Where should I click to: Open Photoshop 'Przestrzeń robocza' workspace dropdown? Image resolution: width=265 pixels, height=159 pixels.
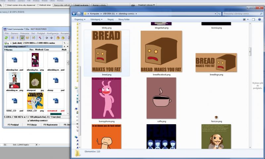click(x=146, y=5)
